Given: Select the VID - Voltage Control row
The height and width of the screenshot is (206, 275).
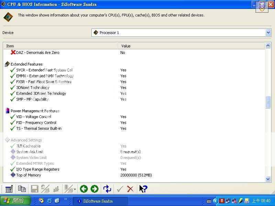Looking at the screenshot, I should [34, 117].
